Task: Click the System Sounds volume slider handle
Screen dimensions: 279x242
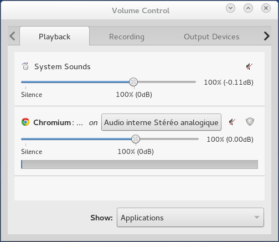Action: click(133, 82)
